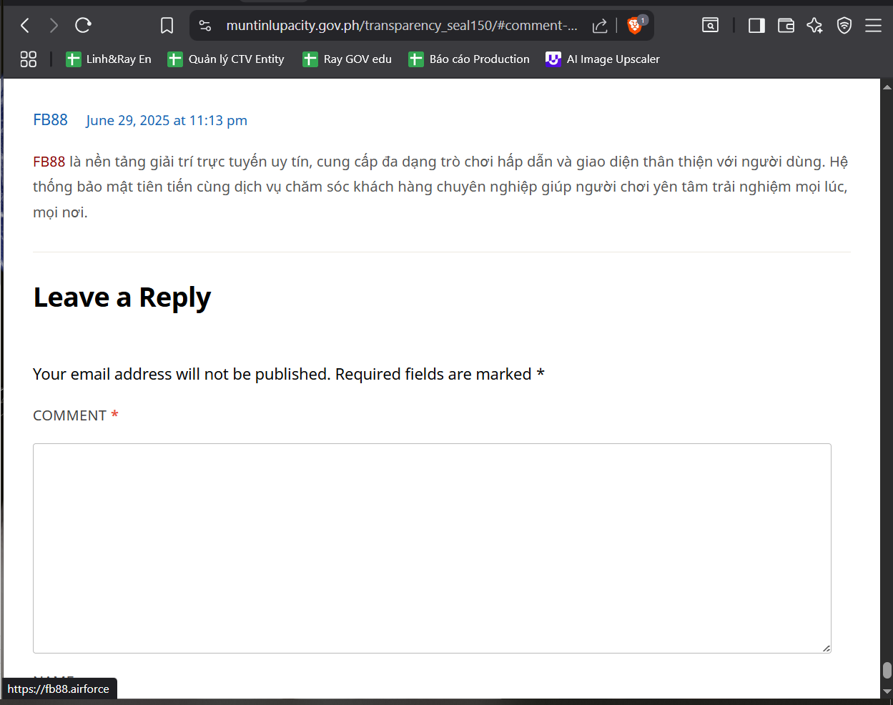Toggle the sidebar panel

756,26
